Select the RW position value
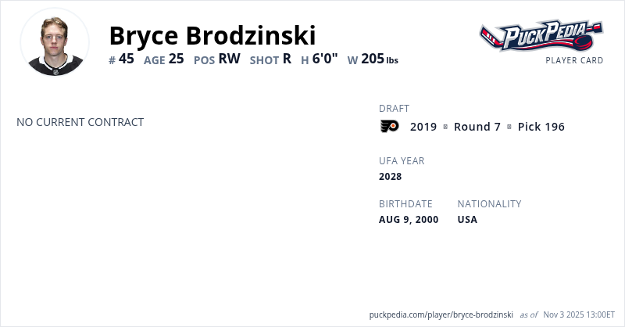Viewport: 625px width, 327px height. 229,59
